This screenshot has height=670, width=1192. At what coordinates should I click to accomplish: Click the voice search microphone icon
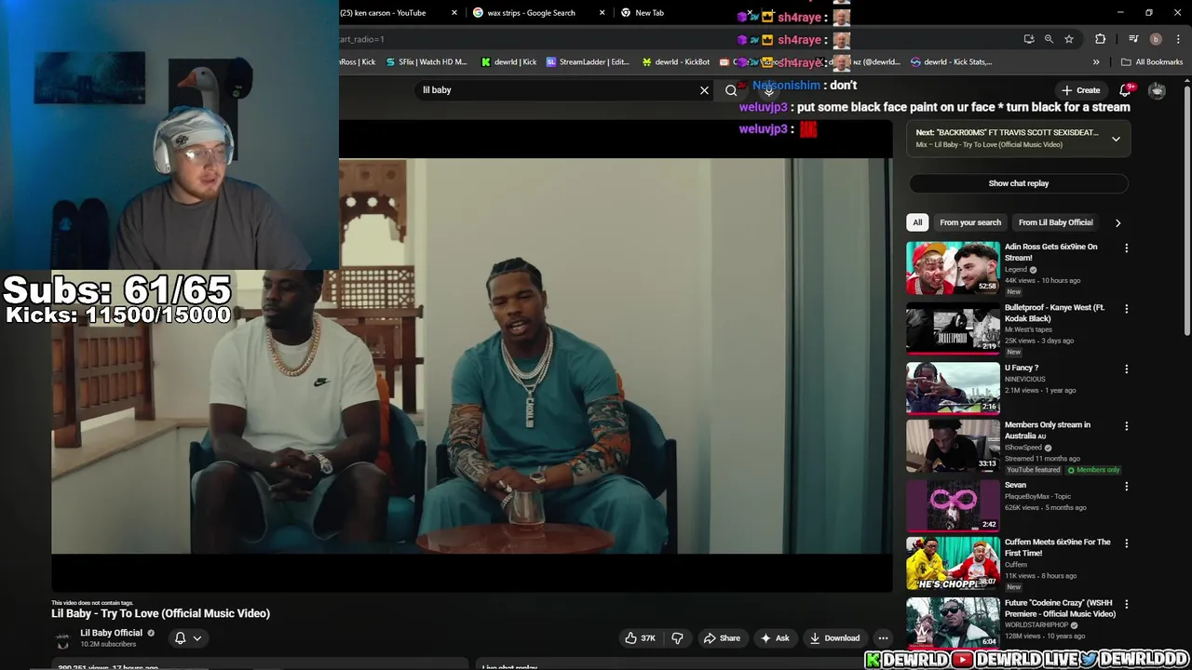pyautogui.click(x=769, y=90)
